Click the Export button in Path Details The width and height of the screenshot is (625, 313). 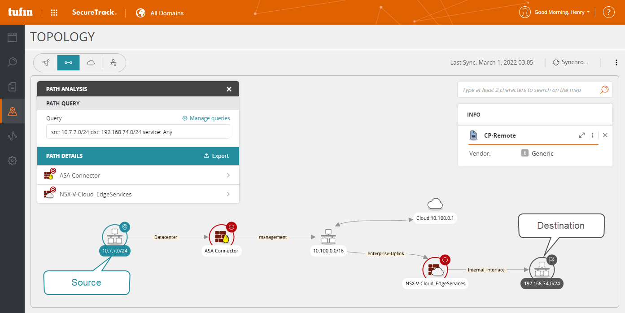pos(216,156)
